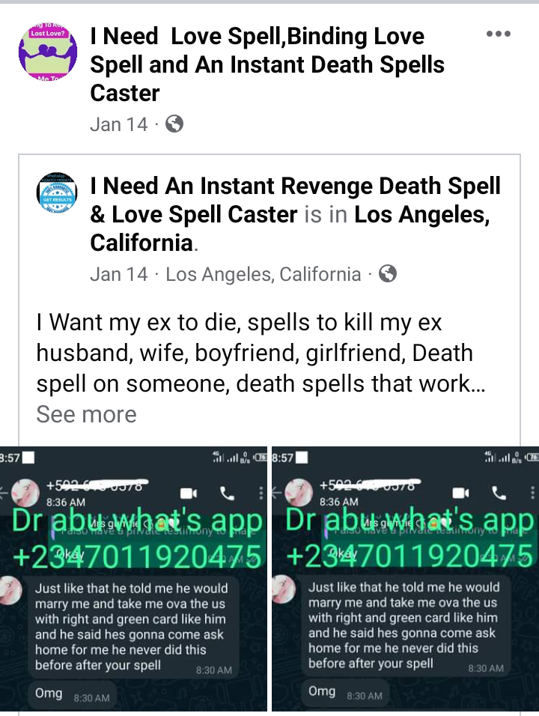Tap the Get Results shared page avatar

click(x=57, y=193)
